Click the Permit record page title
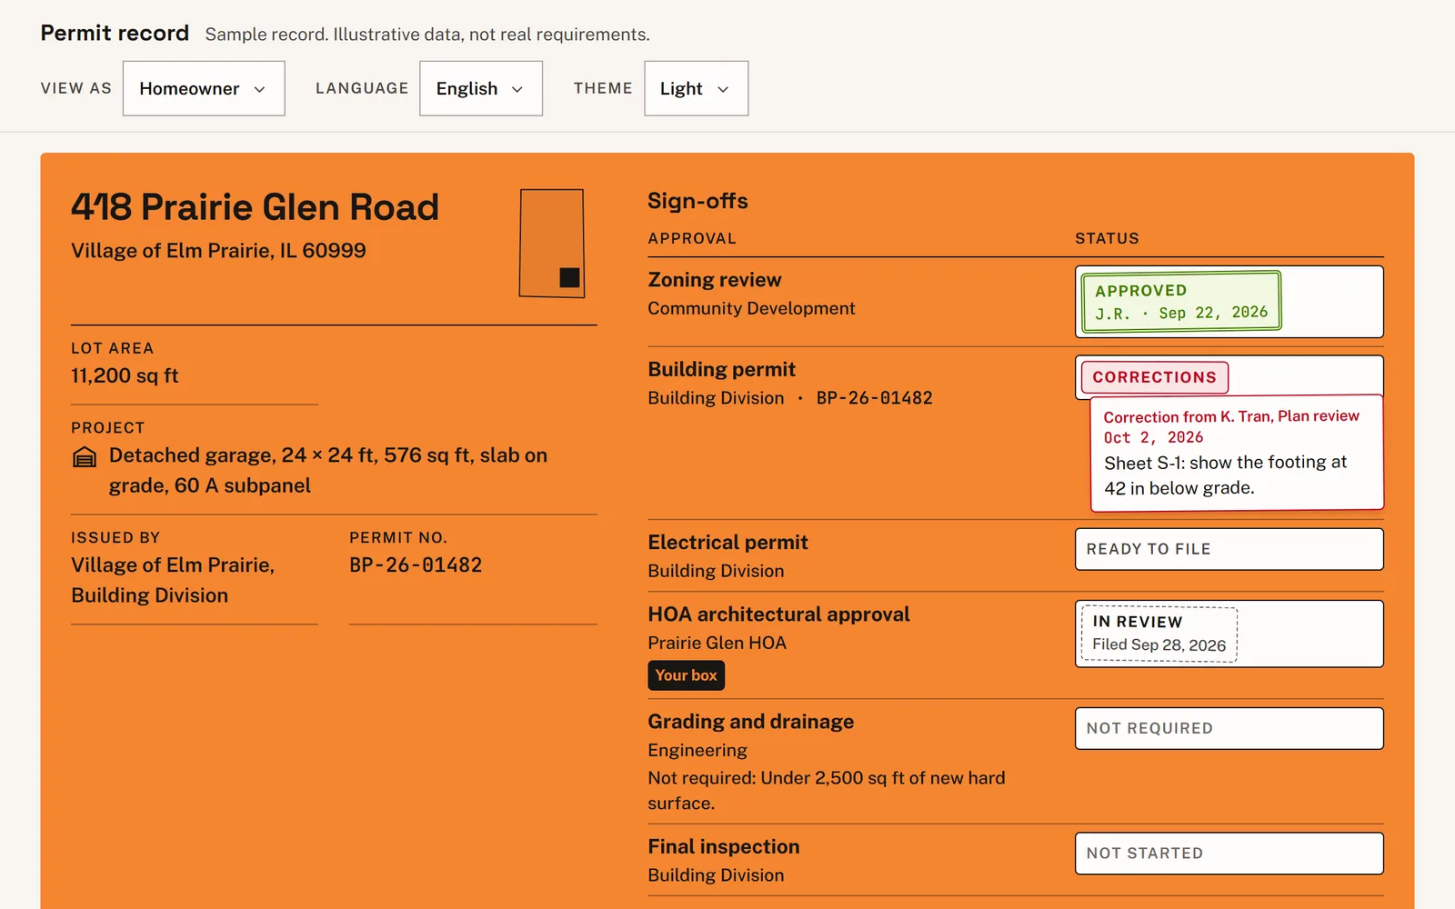This screenshot has height=909, width=1455. click(115, 34)
